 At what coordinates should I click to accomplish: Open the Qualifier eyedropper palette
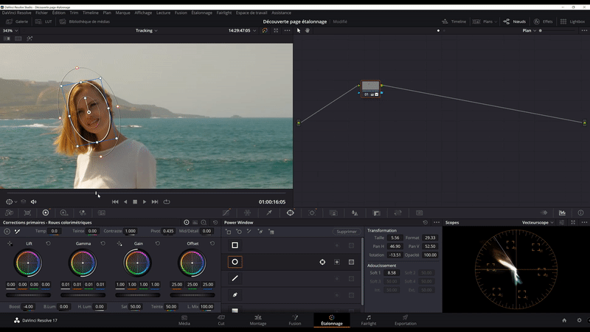coord(269,212)
